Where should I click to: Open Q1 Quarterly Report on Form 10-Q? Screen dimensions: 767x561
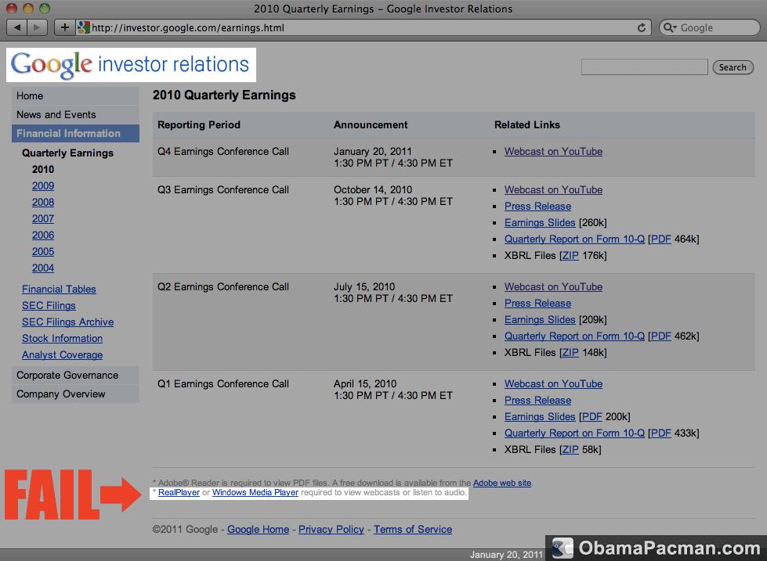pyautogui.click(x=574, y=433)
